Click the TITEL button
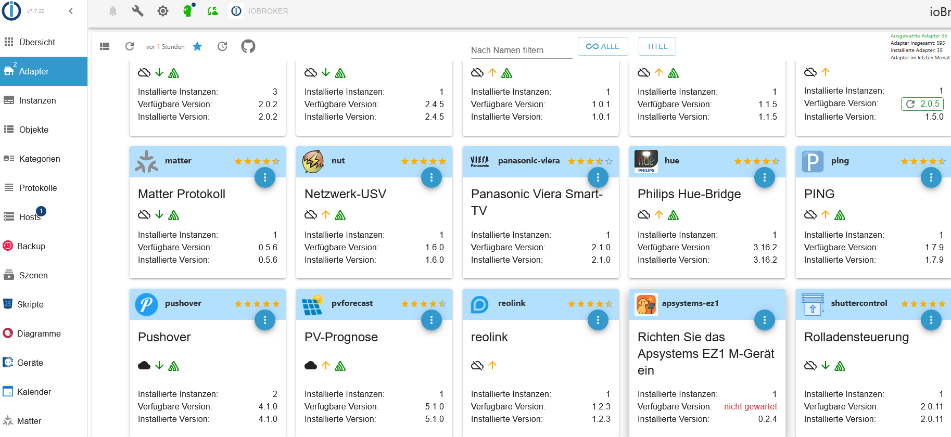Screen dimensions: 951x437 657,46
